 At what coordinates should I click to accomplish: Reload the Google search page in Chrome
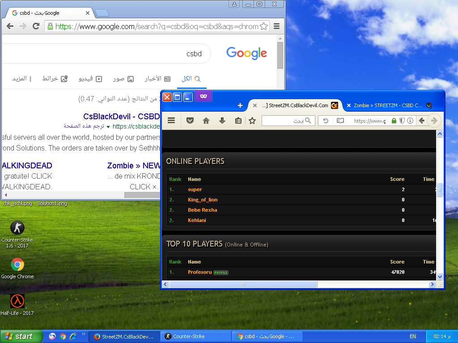click(36, 26)
